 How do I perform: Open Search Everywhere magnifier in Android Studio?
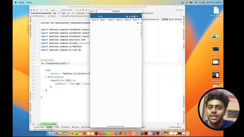click(177, 10)
